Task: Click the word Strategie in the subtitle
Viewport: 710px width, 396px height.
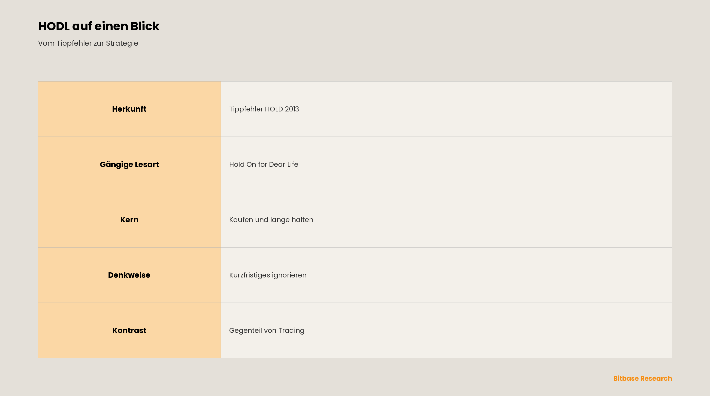Action: pyautogui.click(x=122, y=43)
